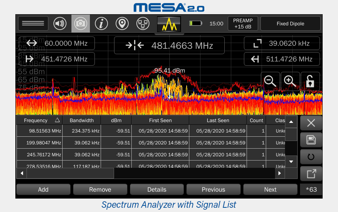Image resolution: width=338 pixels, height=212 pixels.
Task: Select the spectrum analyzer mode icon
Action: click(x=169, y=24)
